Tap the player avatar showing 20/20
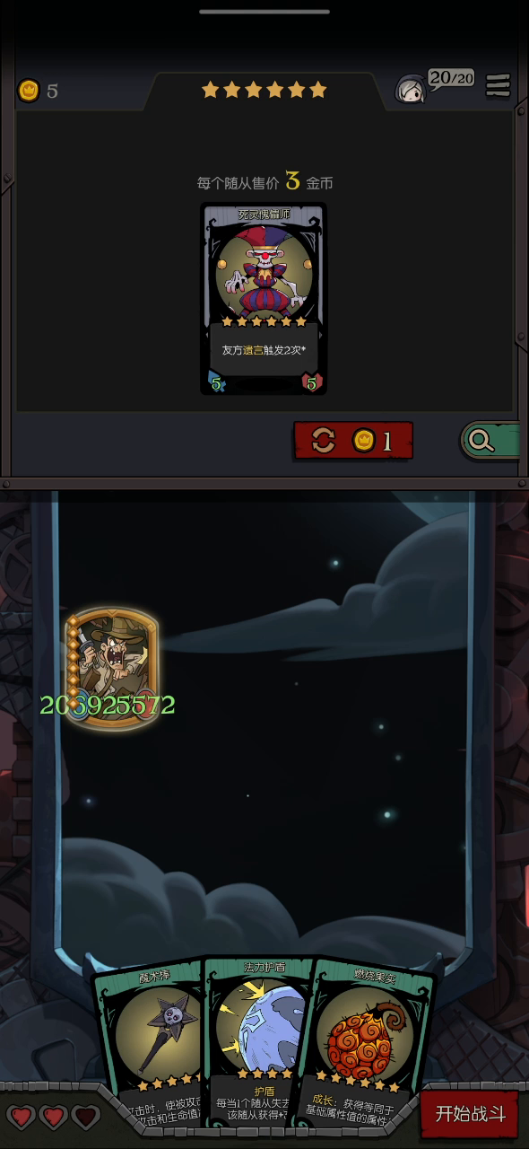529x1149 pixels. pos(412,88)
